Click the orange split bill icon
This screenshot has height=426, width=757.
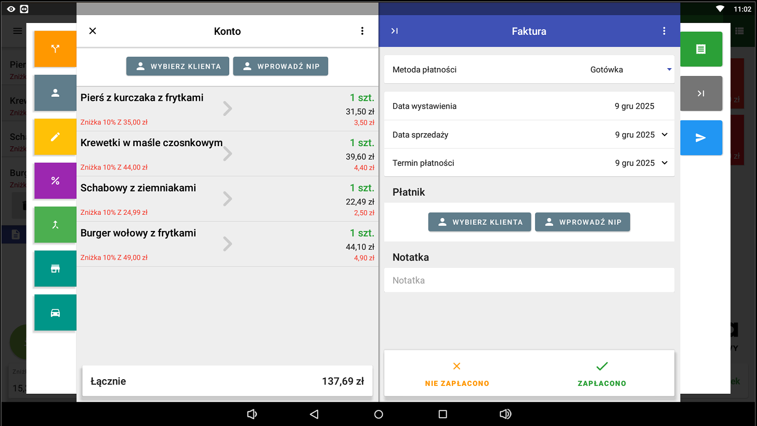(55, 49)
